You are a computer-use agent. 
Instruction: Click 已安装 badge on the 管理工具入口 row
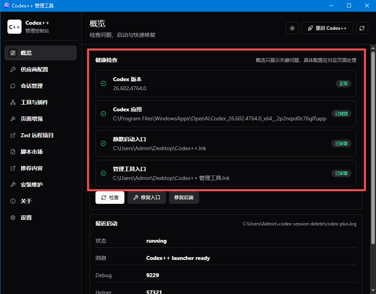pyautogui.click(x=342, y=173)
